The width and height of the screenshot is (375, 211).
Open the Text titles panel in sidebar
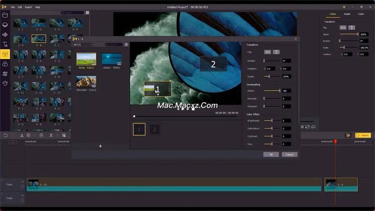tap(5, 44)
